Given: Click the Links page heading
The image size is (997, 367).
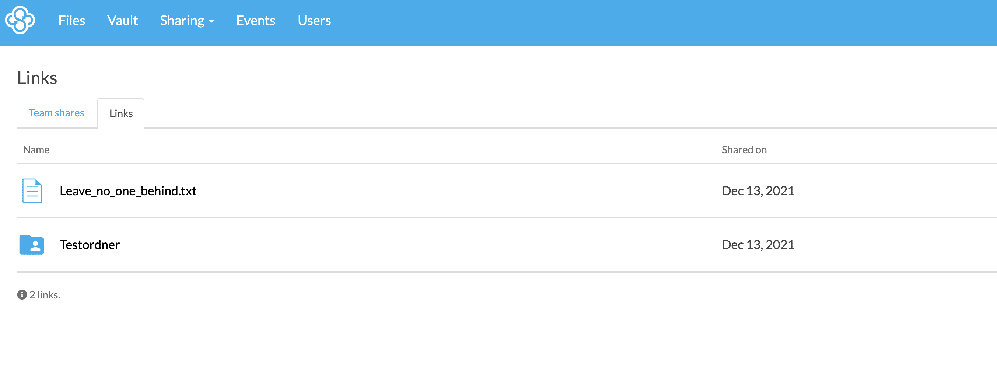Looking at the screenshot, I should tap(37, 78).
